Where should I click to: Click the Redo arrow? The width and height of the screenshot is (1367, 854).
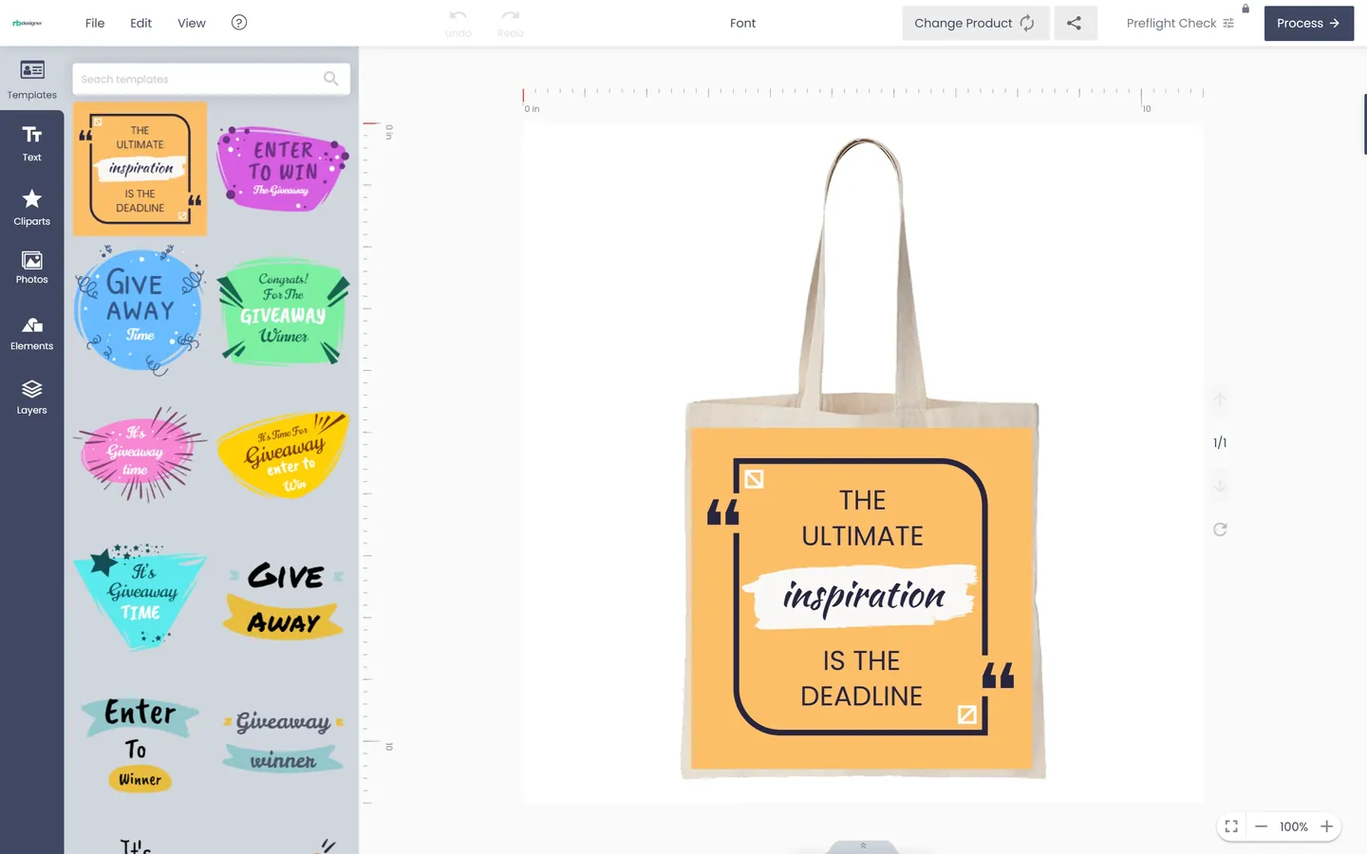[x=510, y=23]
